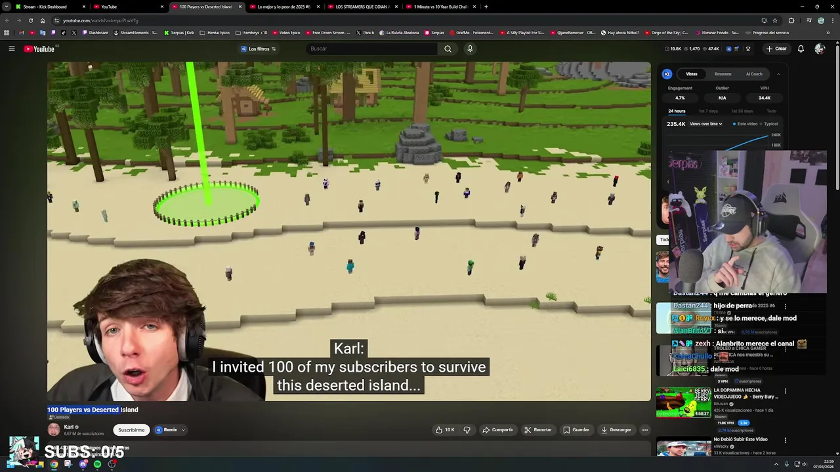Select '1st 7 days' range tab
Viewport: 840px width, 472px height.
(707, 111)
